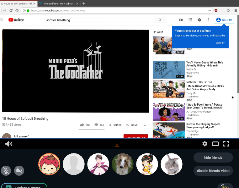The width and height of the screenshot is (239, 188).
Task: Open page actions three-dot menu in address bar
Action: [209, 11]
